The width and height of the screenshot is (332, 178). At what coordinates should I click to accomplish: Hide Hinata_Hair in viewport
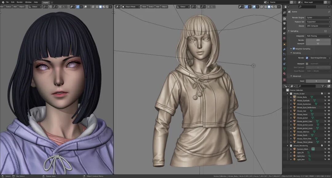[329, 111]
